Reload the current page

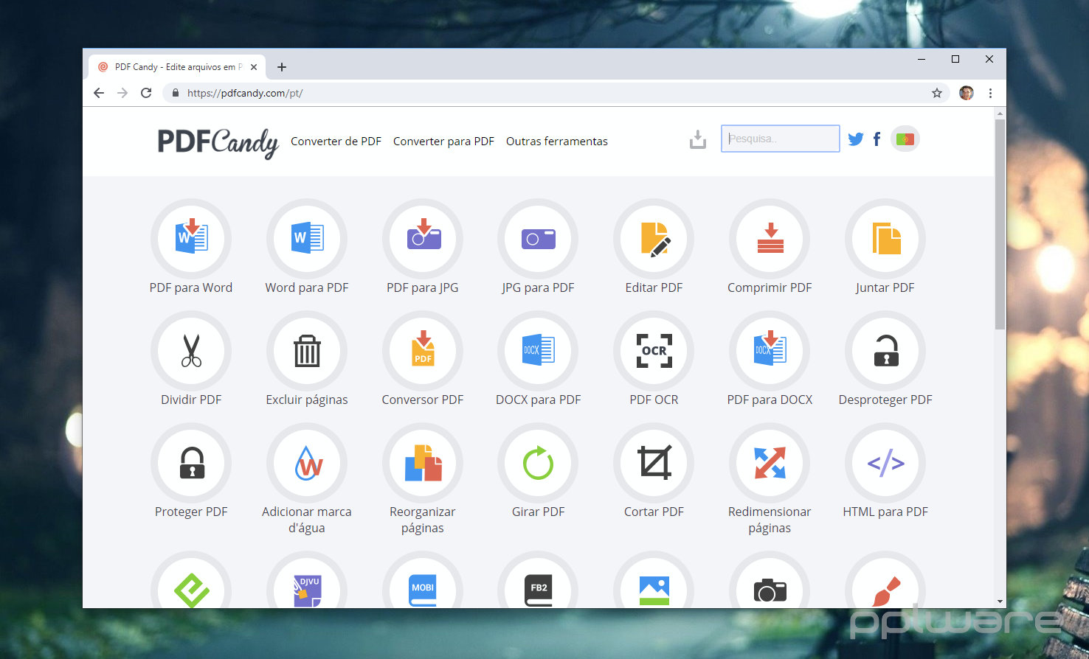click(146, 93)
